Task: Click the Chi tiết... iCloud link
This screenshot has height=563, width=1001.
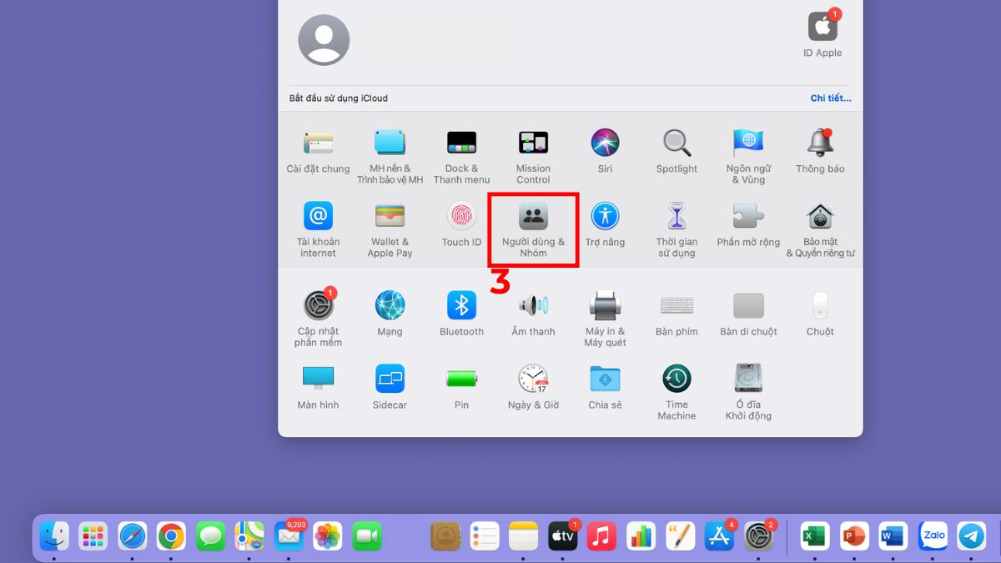Action: pos(830,98)
